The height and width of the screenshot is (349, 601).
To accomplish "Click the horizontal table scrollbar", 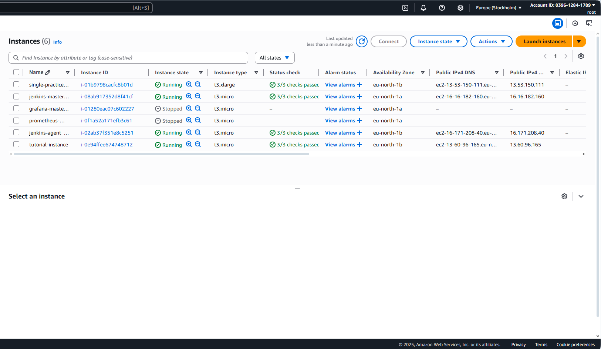I will coord(161,154).
